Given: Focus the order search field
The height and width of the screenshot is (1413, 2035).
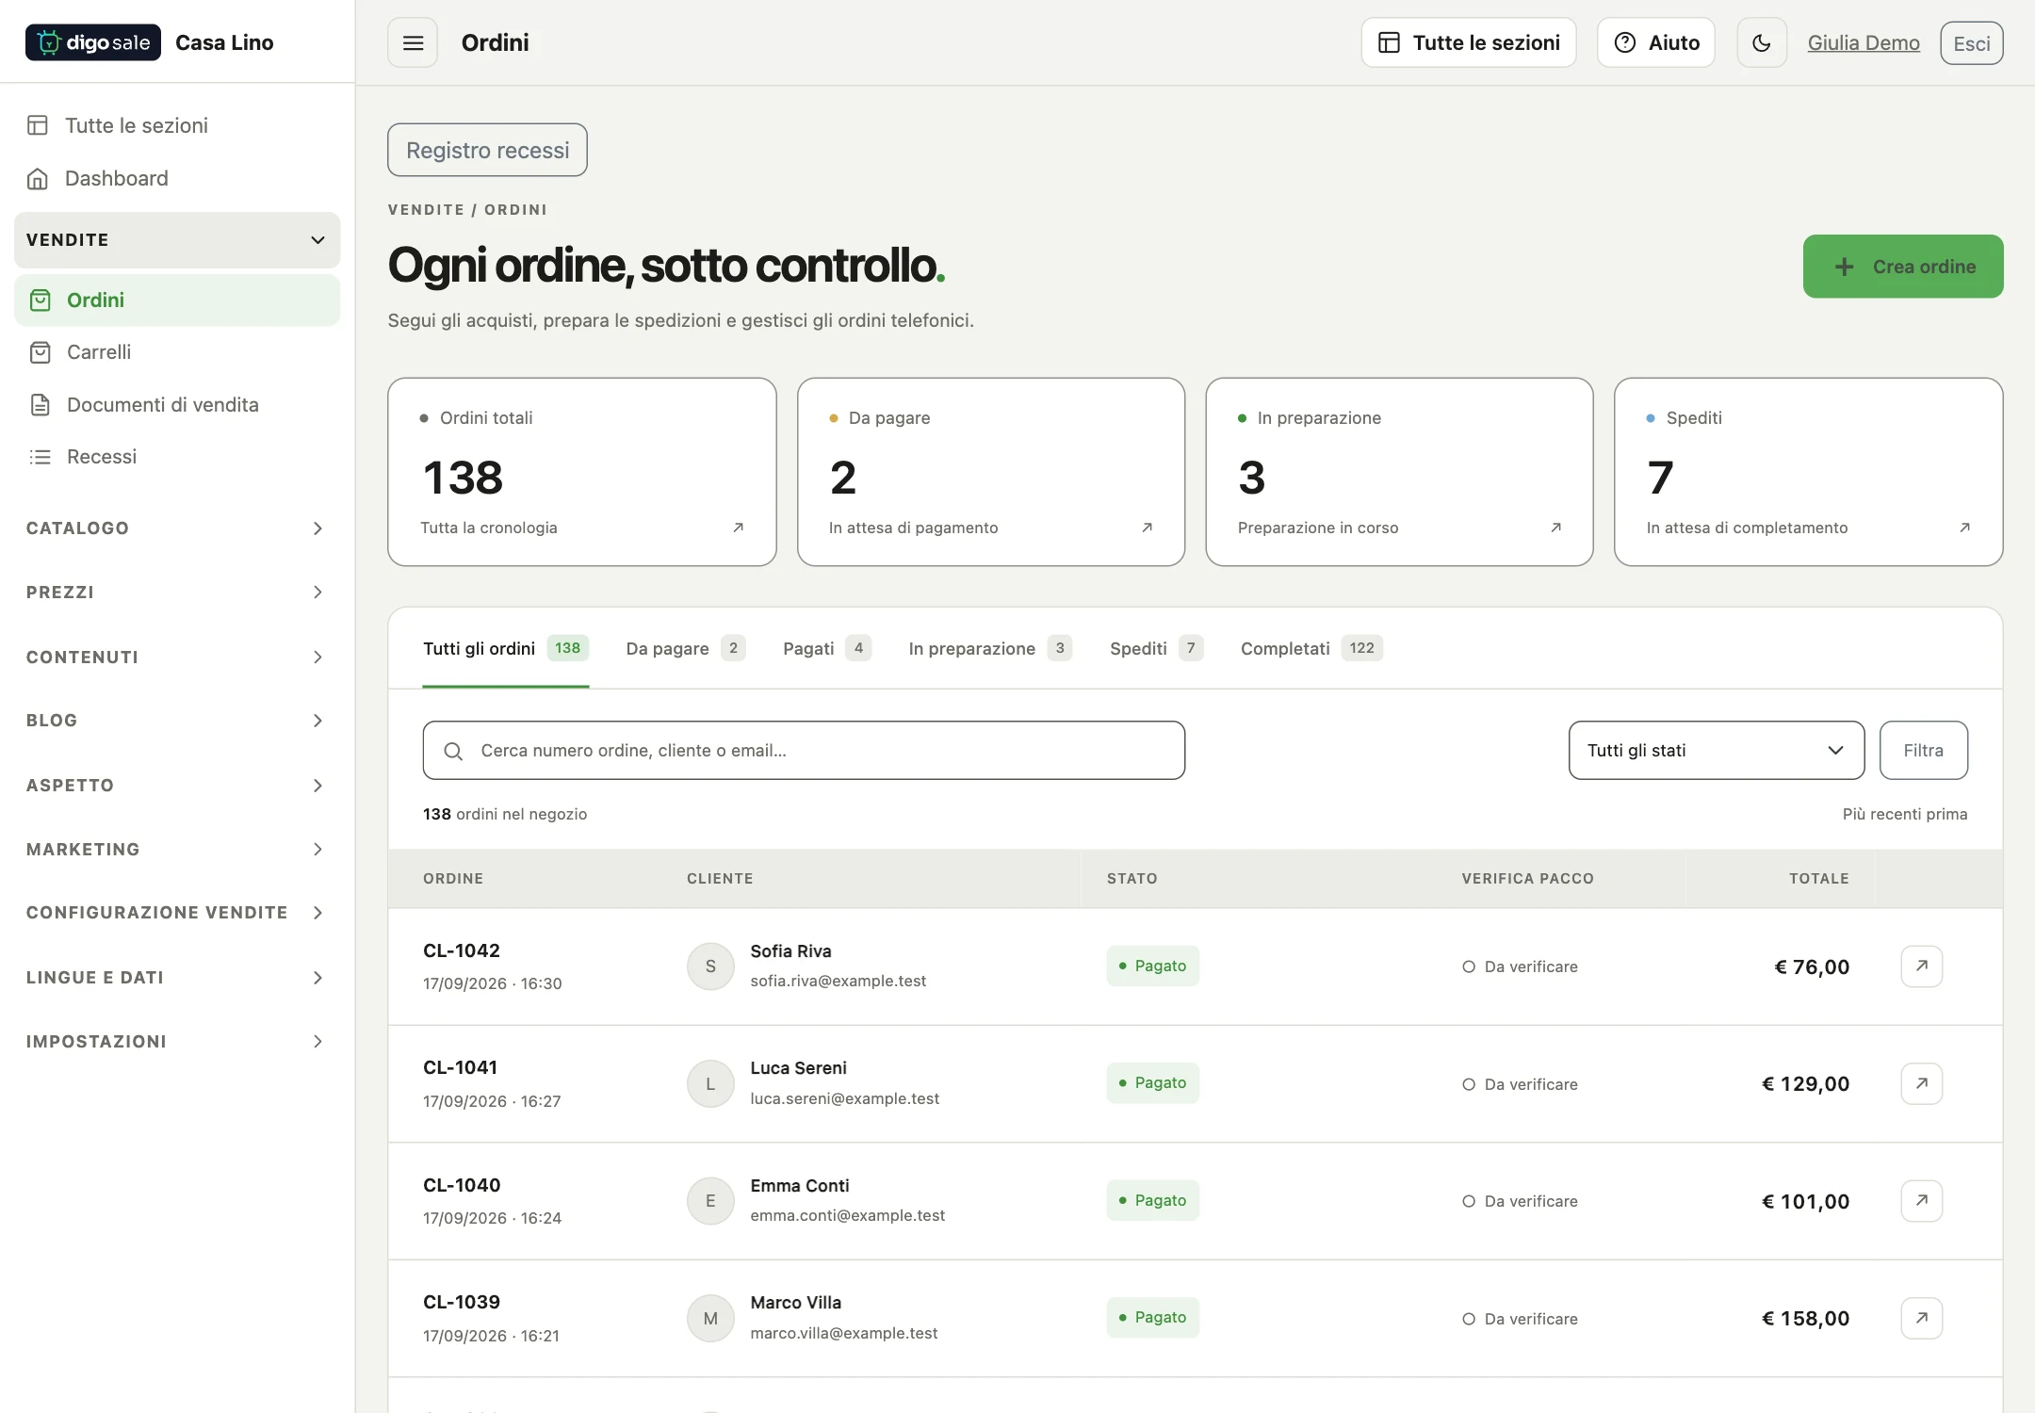Looking at the screenshot, I should (804, 751).
